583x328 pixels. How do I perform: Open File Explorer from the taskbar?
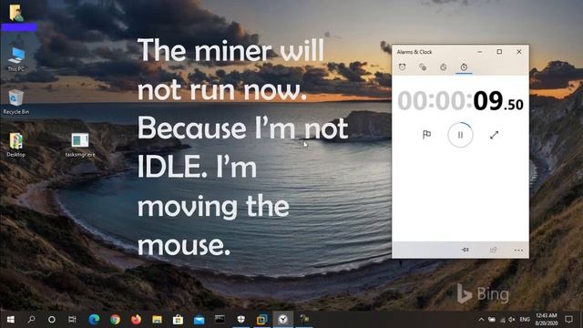(157, 320)
